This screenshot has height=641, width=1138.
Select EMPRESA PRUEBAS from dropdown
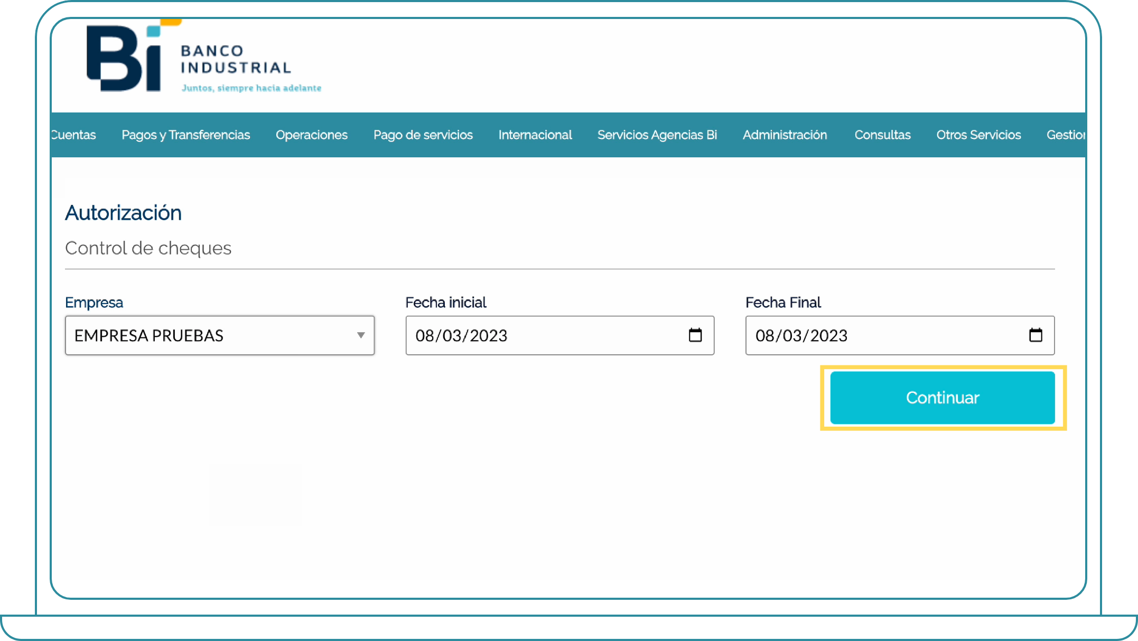click(219, 335)
